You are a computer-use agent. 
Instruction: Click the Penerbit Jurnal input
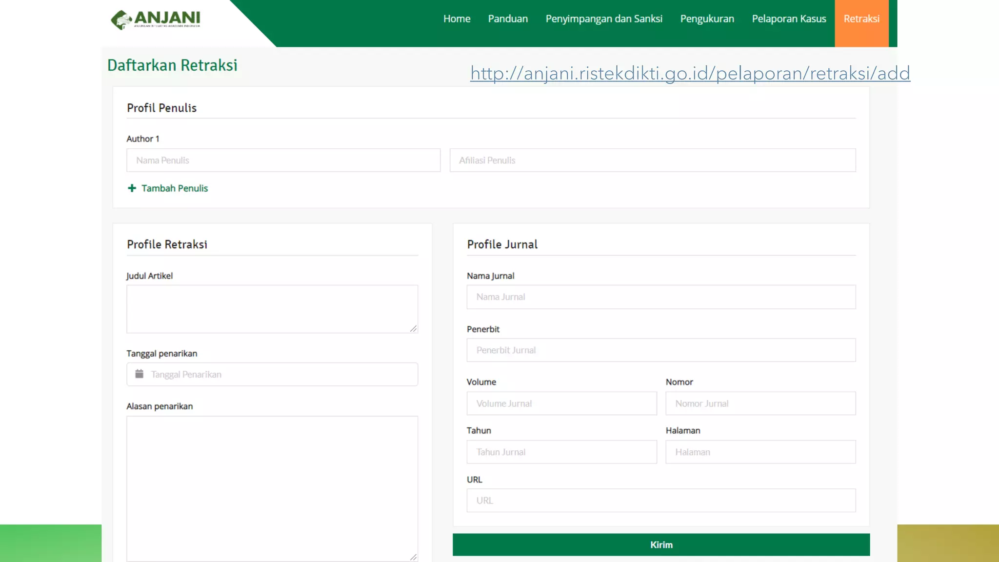(660, 350)
